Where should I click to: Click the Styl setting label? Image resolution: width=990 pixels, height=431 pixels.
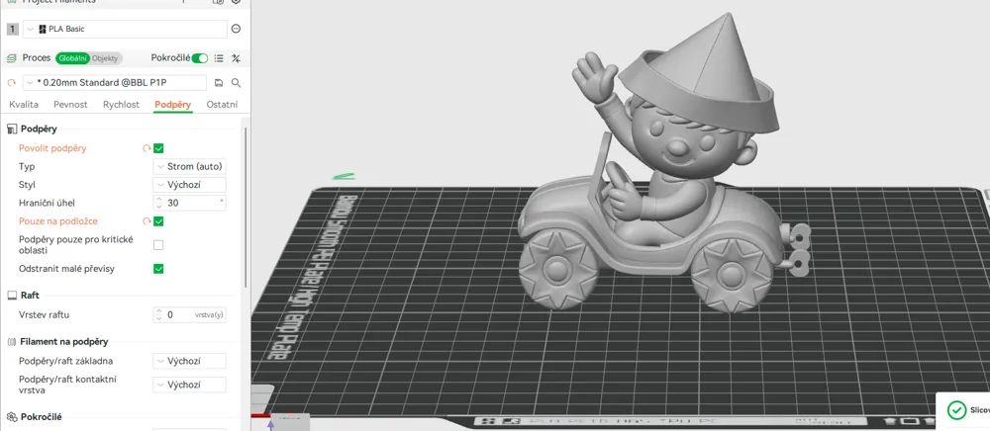pyautogui.click(x=27, y=185)
